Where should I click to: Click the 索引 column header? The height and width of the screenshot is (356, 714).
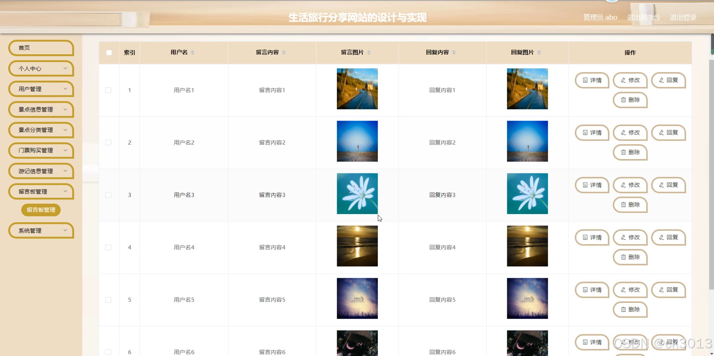129,52
